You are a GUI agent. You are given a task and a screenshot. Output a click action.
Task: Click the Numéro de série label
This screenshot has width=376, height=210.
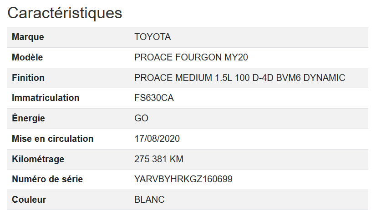(x=47, y=179)
